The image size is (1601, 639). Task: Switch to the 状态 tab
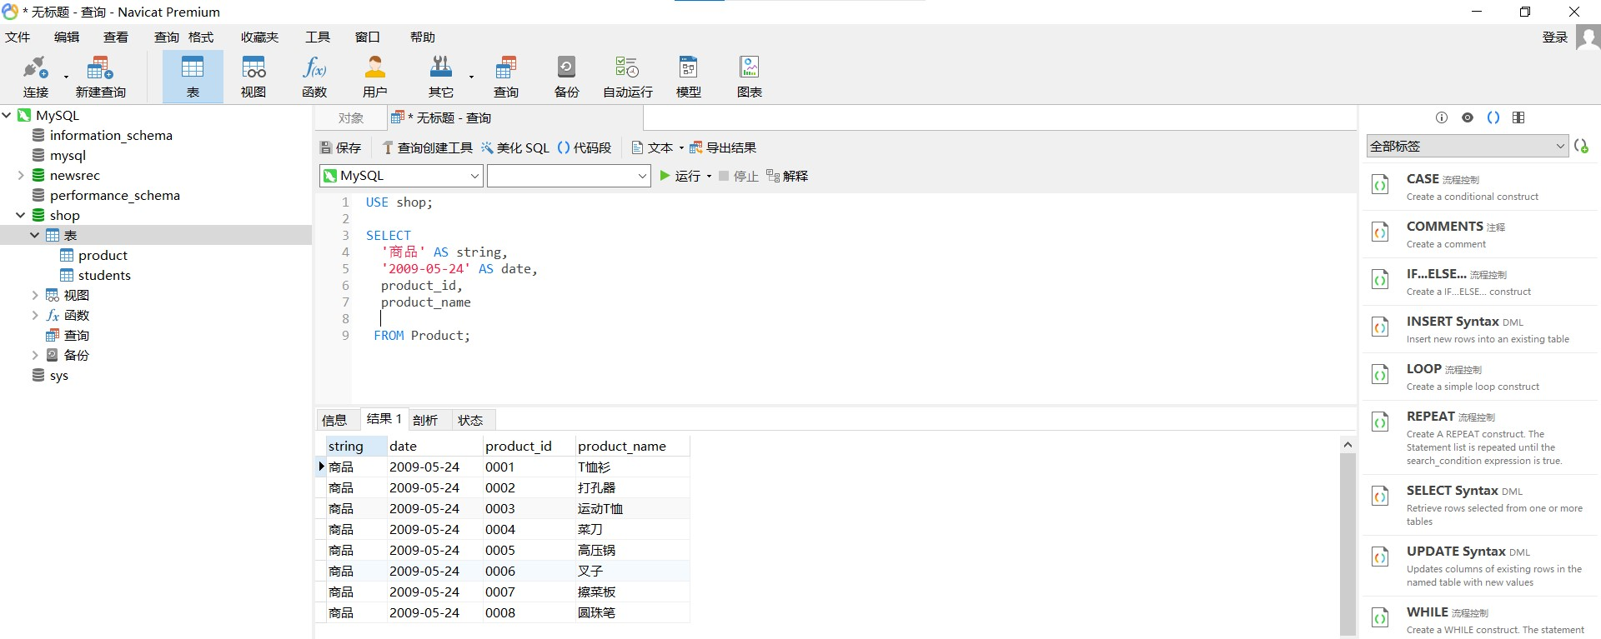click(470, 420)
